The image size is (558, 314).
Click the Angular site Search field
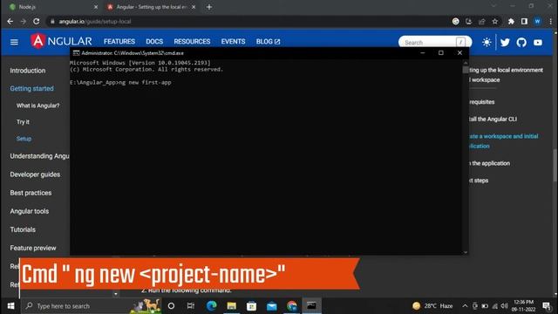pyautogui.click(x=435, y=43)
